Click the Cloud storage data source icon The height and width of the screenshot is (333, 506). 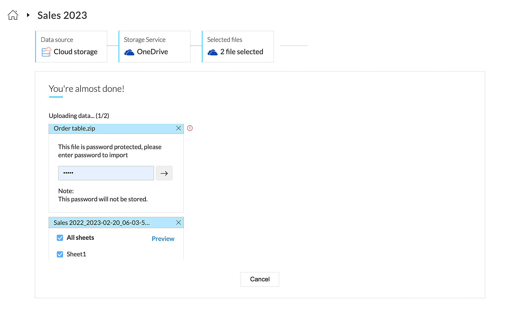pos(46,52)
